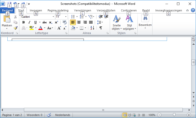Open the Calibri font name dropdown

point(53,17)
